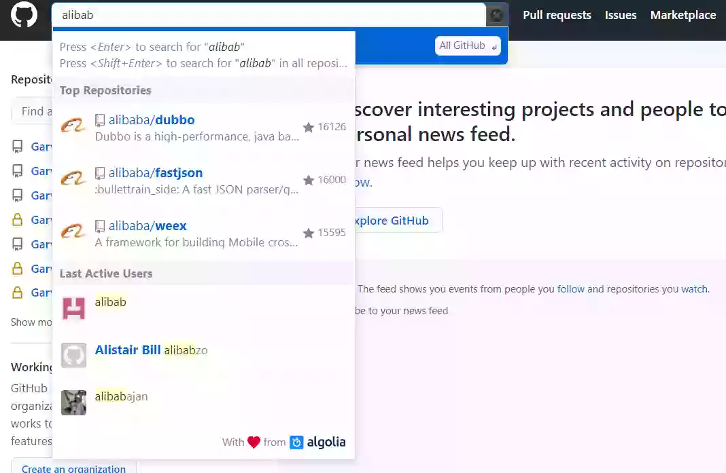
Task: Click the repo book icon before alibaba/weex
Action: (x=99, y=226)
